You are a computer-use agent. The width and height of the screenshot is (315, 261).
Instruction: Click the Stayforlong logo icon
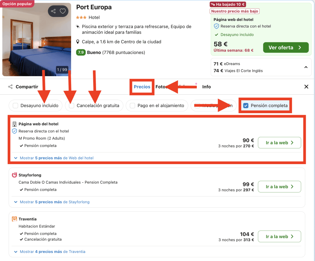coord(14,175)
